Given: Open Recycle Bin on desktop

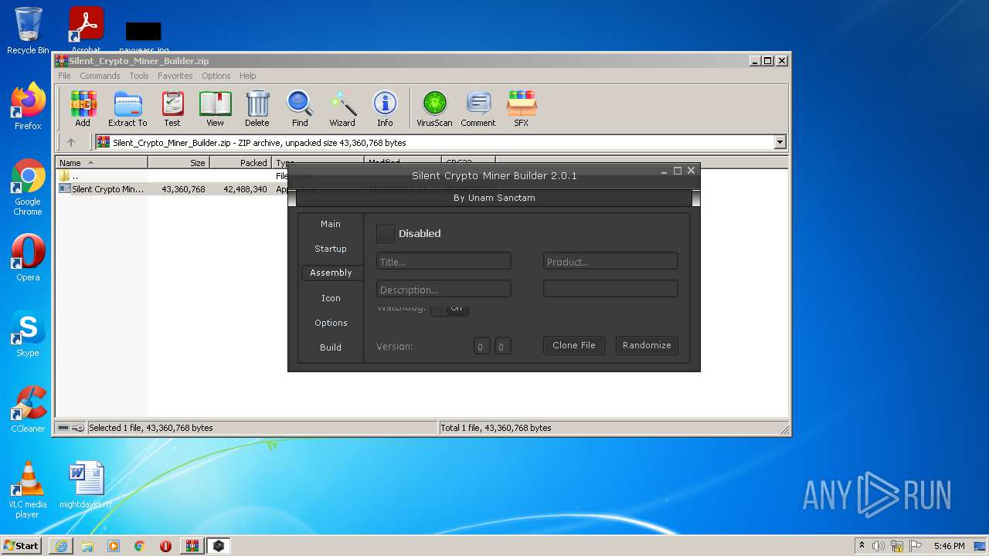Looking at the screenshot, I should tap(28, 31).
